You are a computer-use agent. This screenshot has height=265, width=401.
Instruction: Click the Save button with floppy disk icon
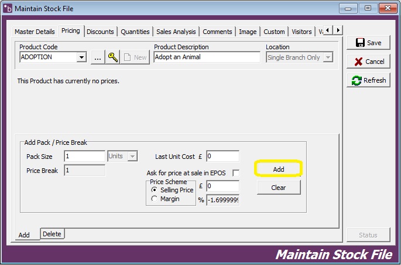coord(368,43)
